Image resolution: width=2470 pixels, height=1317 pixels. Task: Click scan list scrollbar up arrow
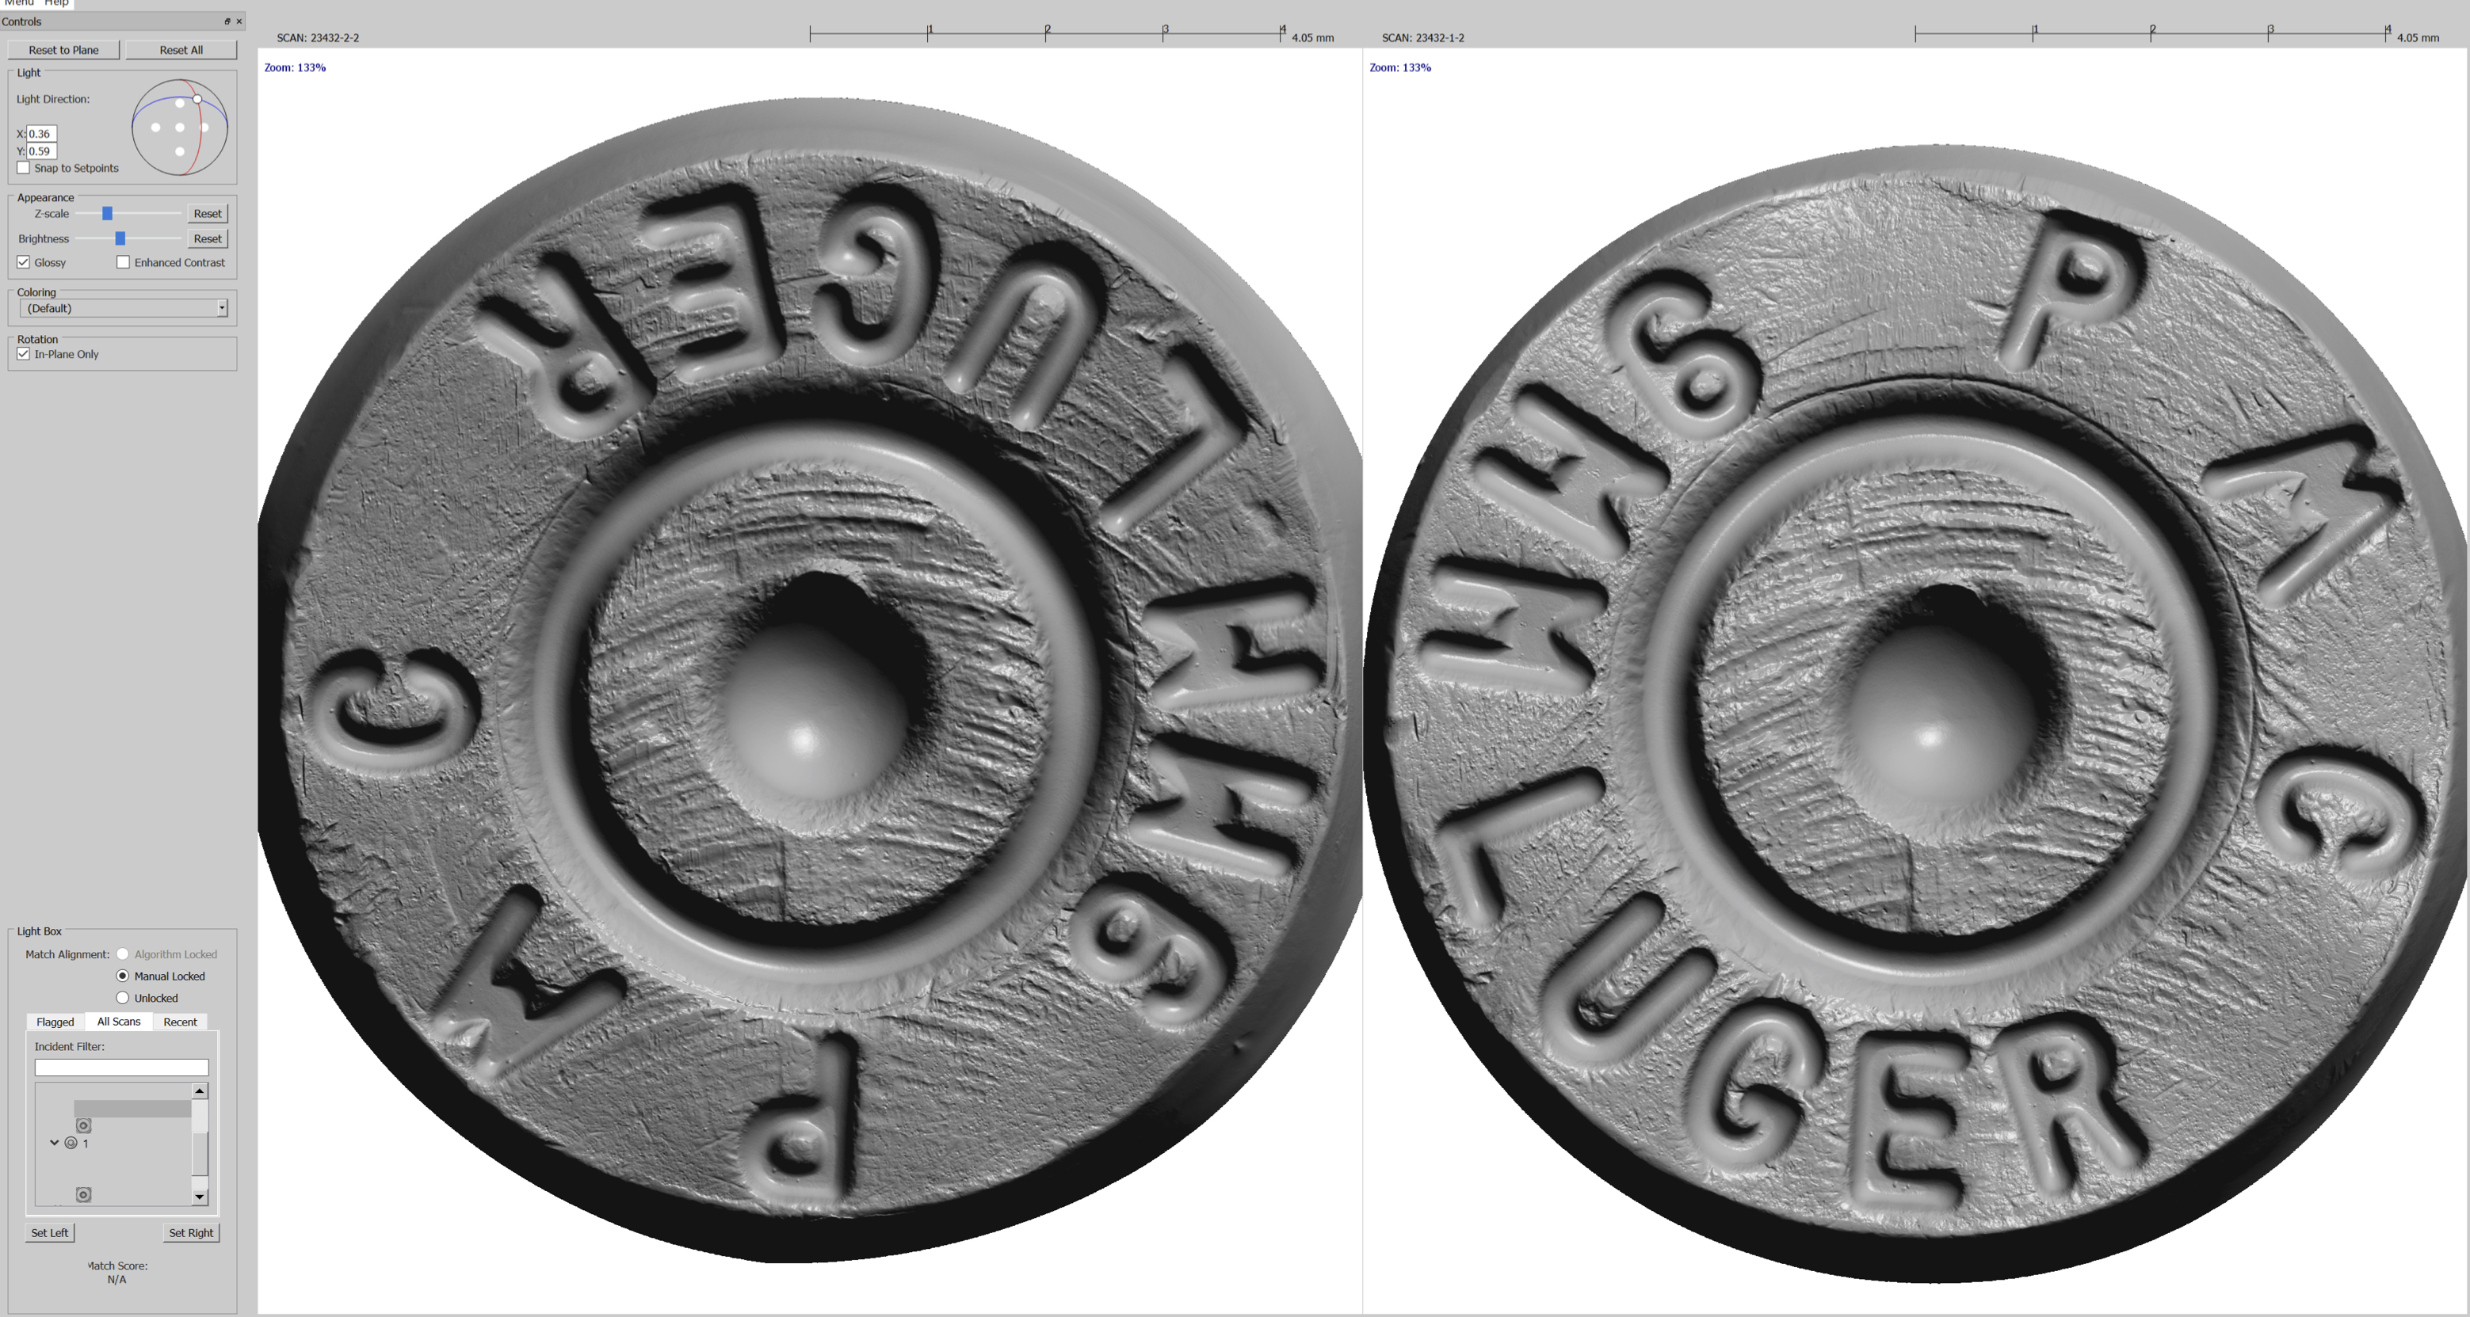click(x=200, y=1091)
